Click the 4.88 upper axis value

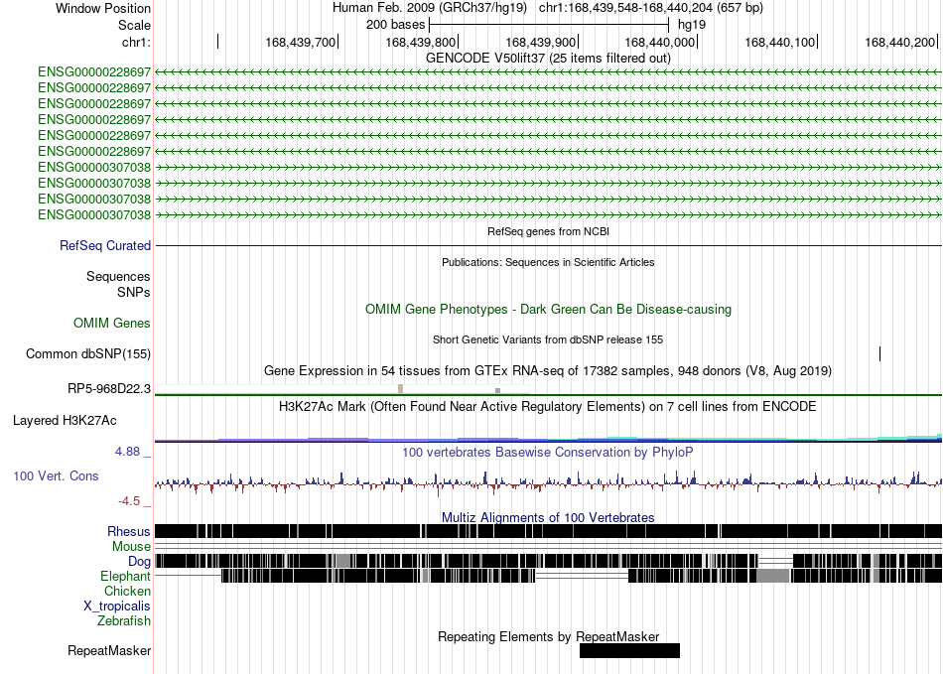click(x=127, y=452)
